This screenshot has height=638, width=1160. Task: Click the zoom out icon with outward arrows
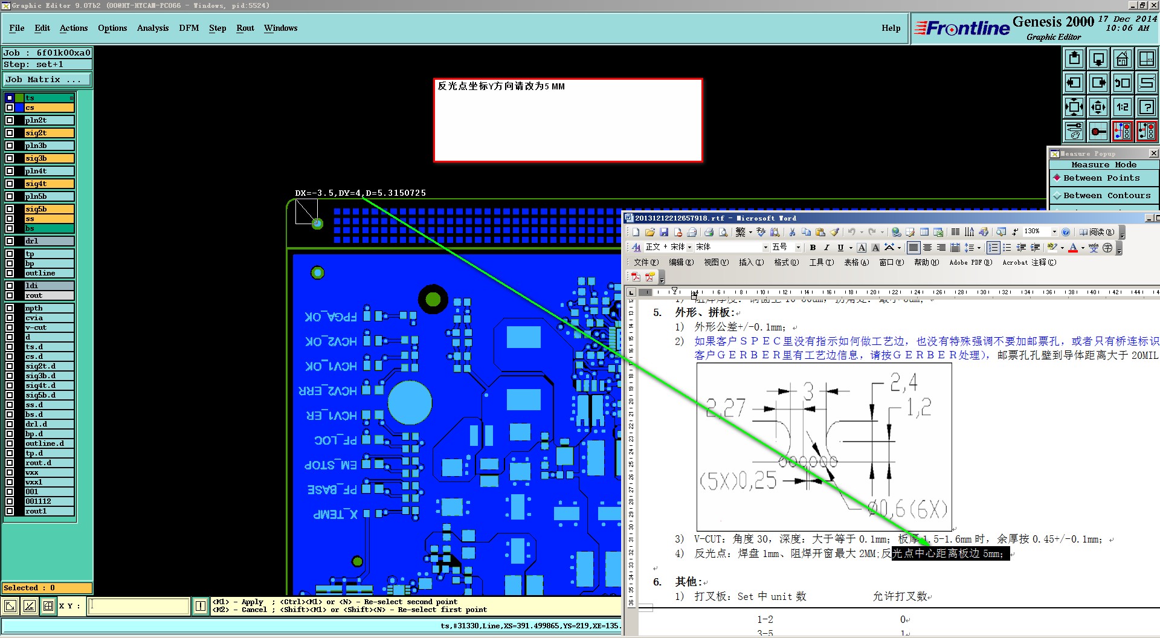click(1098, 107)
